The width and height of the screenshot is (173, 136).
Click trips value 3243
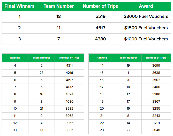(156, 116)
